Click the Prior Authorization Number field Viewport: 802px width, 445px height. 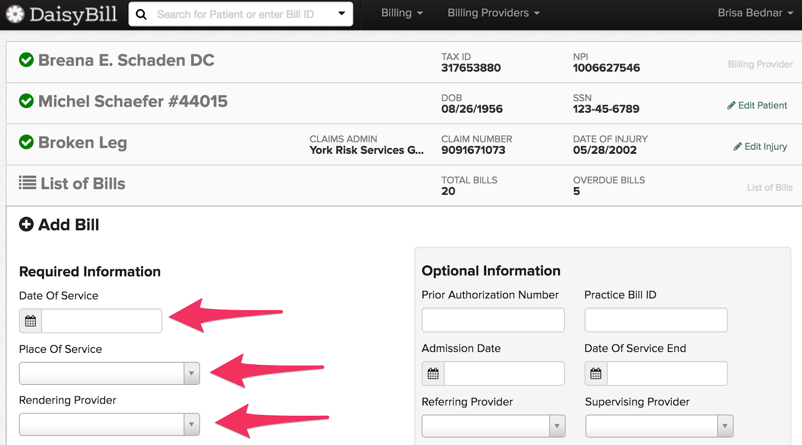click(x=493, y=320)
